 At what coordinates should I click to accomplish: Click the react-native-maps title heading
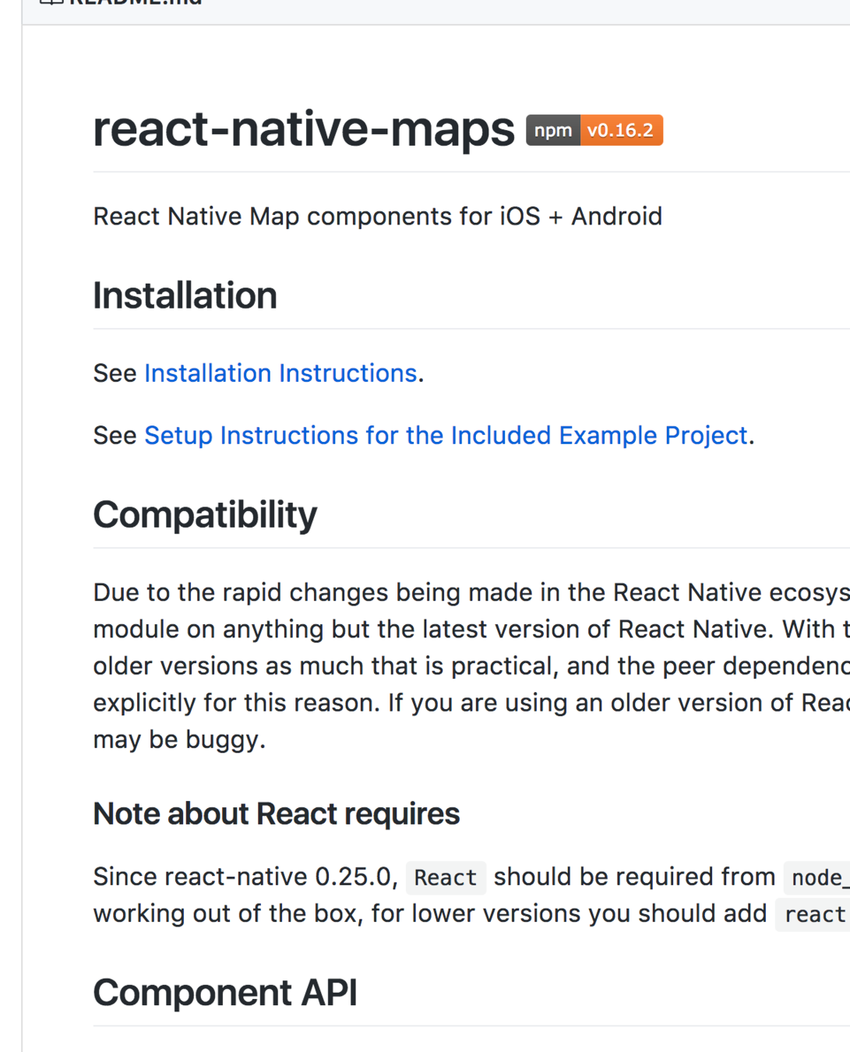pyautogui.click(x=304, y=129)
